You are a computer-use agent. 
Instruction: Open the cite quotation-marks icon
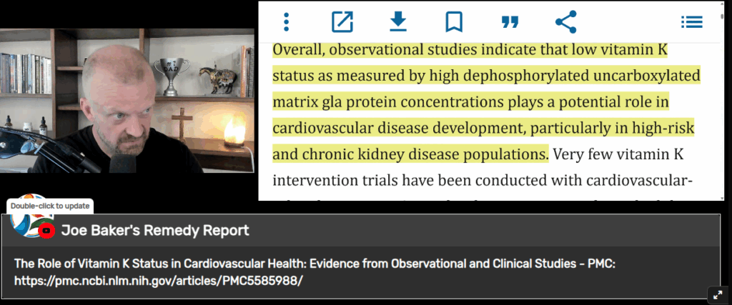click(x=510, y=22)
